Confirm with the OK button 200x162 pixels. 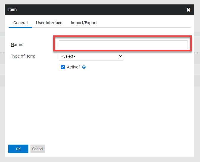click(x=18, y=149)
